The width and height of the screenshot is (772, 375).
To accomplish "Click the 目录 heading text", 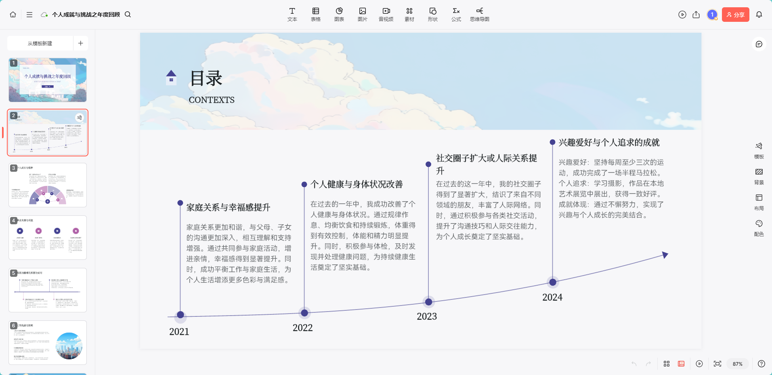I will 206,78.
